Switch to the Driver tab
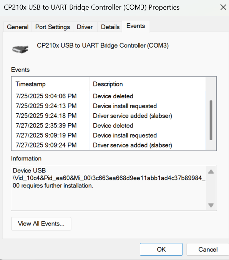The width and height of the screenshot is (229, 260). coord(85,27)
